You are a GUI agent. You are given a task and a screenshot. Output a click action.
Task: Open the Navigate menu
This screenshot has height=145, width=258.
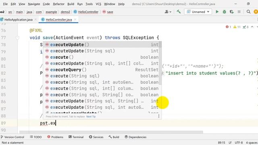pos(34,4)
